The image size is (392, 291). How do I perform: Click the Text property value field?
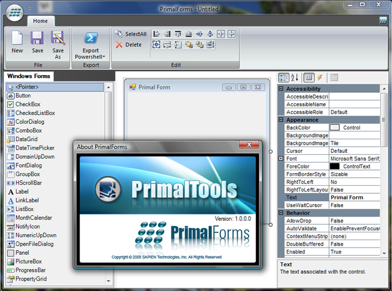tap(354, 197)
